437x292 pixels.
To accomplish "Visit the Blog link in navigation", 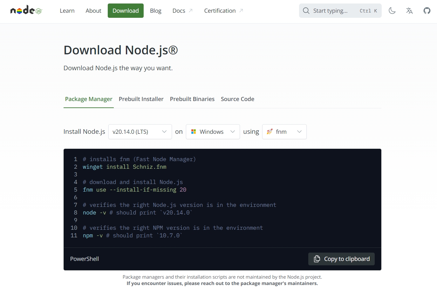I will (x=155, y=11).
